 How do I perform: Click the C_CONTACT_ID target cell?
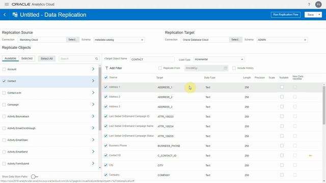pyautogui.click(x=167, y=156)
